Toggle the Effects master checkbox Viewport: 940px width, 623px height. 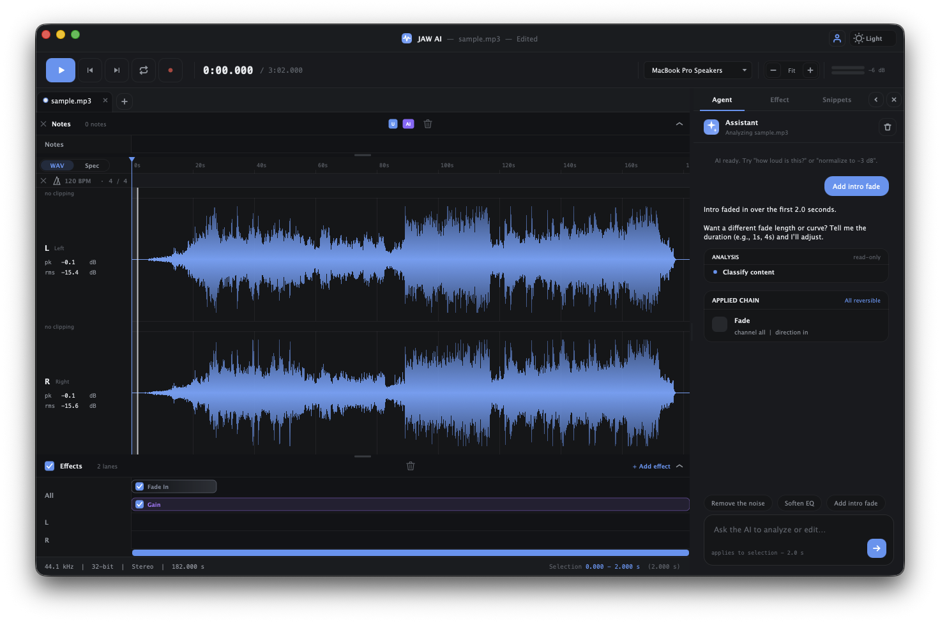coord(50,466)
